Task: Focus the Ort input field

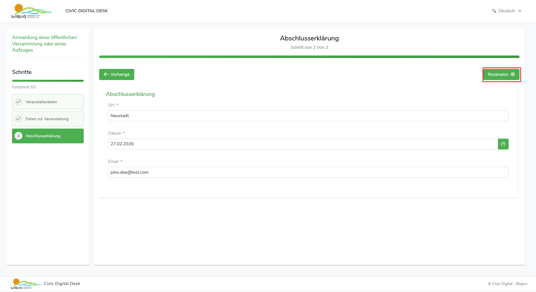Action: (x=308, y=116)
